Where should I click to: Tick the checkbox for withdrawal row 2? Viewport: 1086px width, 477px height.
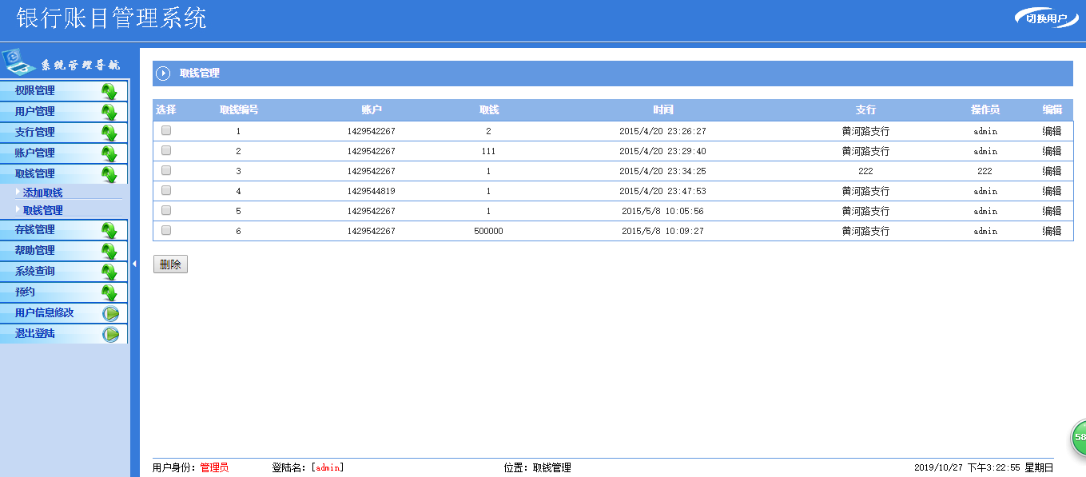pos(166,150)
